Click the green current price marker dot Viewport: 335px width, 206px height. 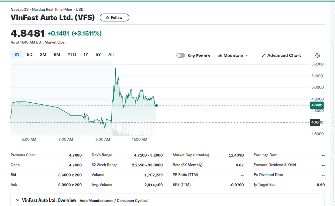(x=156, y=105)
